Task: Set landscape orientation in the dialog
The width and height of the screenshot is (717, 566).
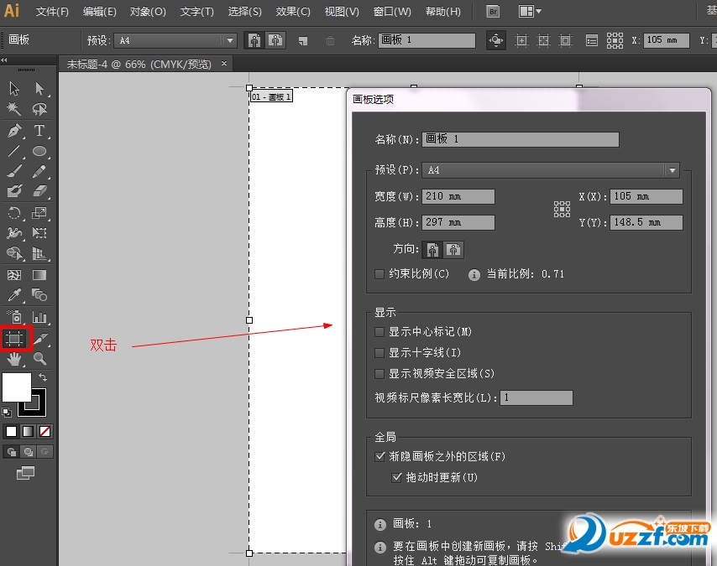Action: click(453, 250)
